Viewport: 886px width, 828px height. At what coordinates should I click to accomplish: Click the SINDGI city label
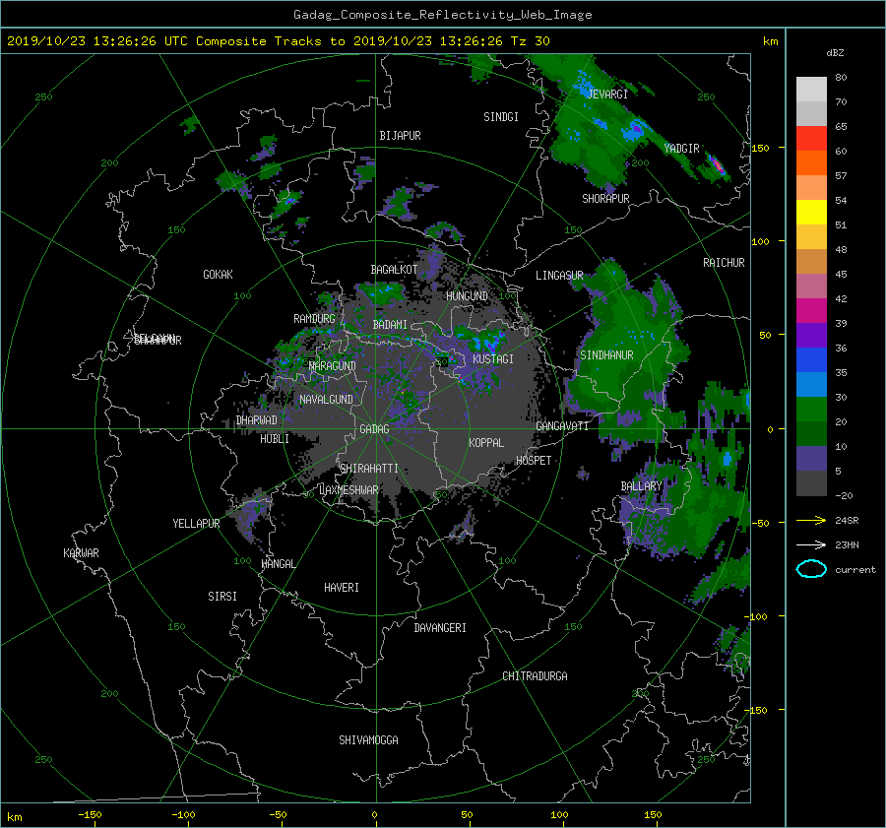tap(501, 117)
